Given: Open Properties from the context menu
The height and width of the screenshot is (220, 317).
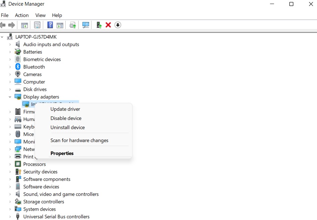Looking at the screenshot, I should [x=62, y=153].
